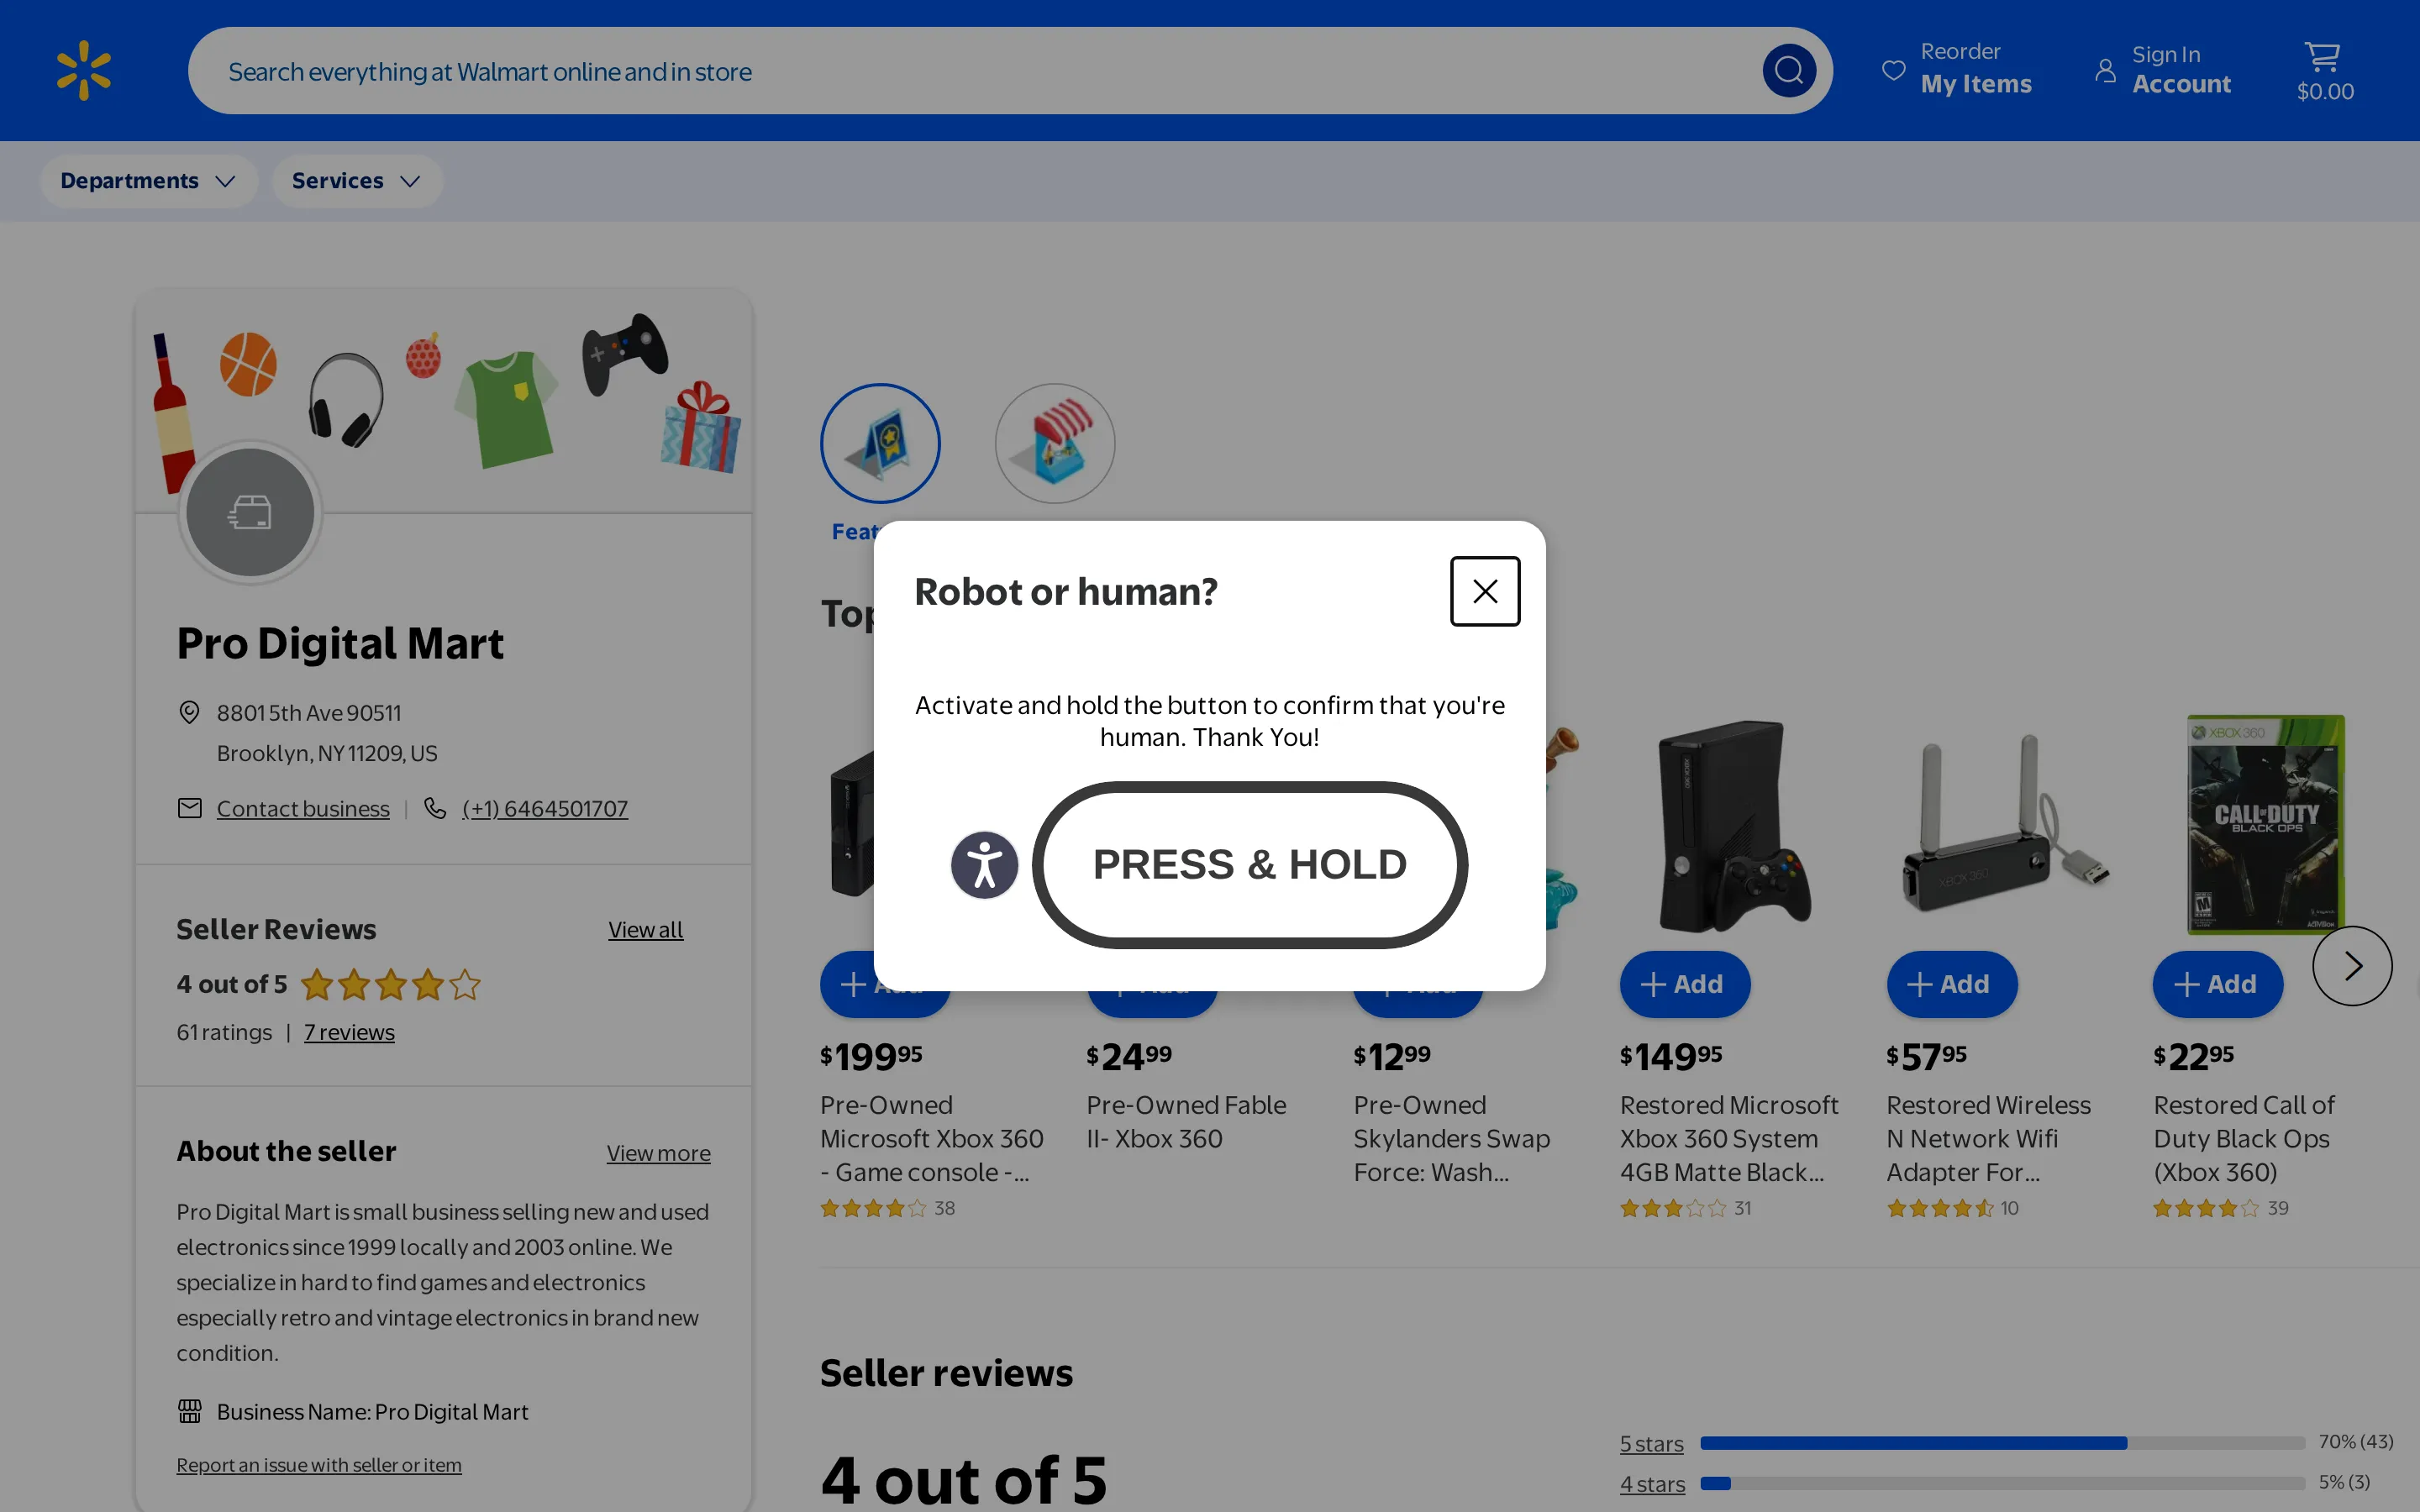Open Sign In Account
Image resolution: width=2420 pixels, height=1512 pixels.
coord(2163,70)
